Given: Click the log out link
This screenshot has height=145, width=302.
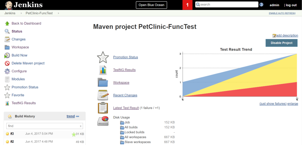Looking at the screenshot, I should point(291,5).
